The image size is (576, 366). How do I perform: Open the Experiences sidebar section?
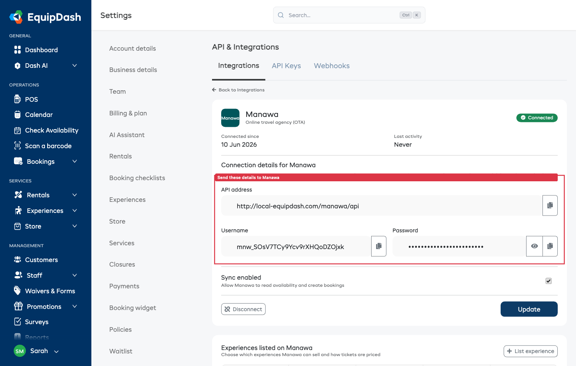click(45, 211)
